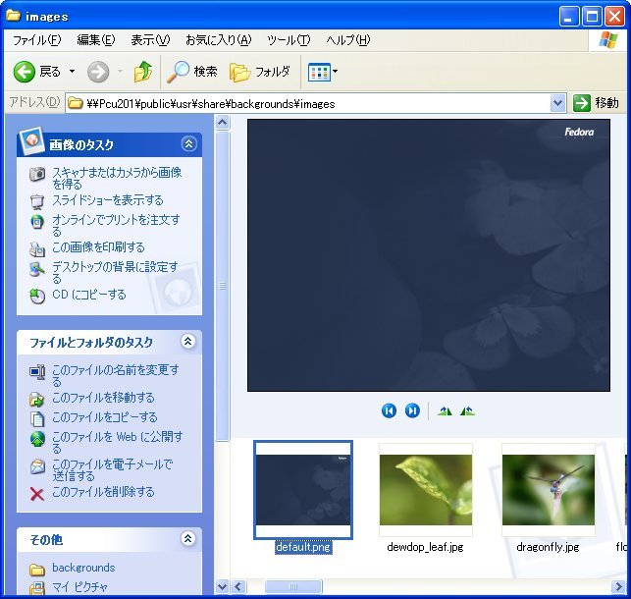
Task: Show next image in filmstrip
Action: pyautogui.click(x=412, y=411)
